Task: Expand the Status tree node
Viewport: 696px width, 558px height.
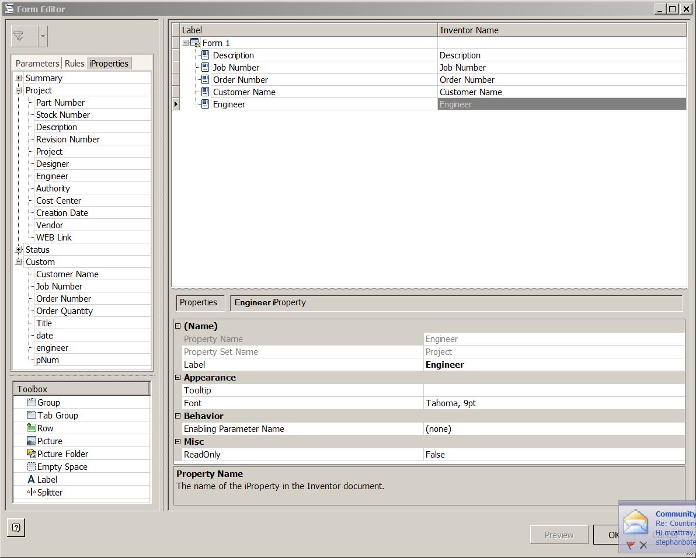Action: pyautogui.click(x=19, y=250)
